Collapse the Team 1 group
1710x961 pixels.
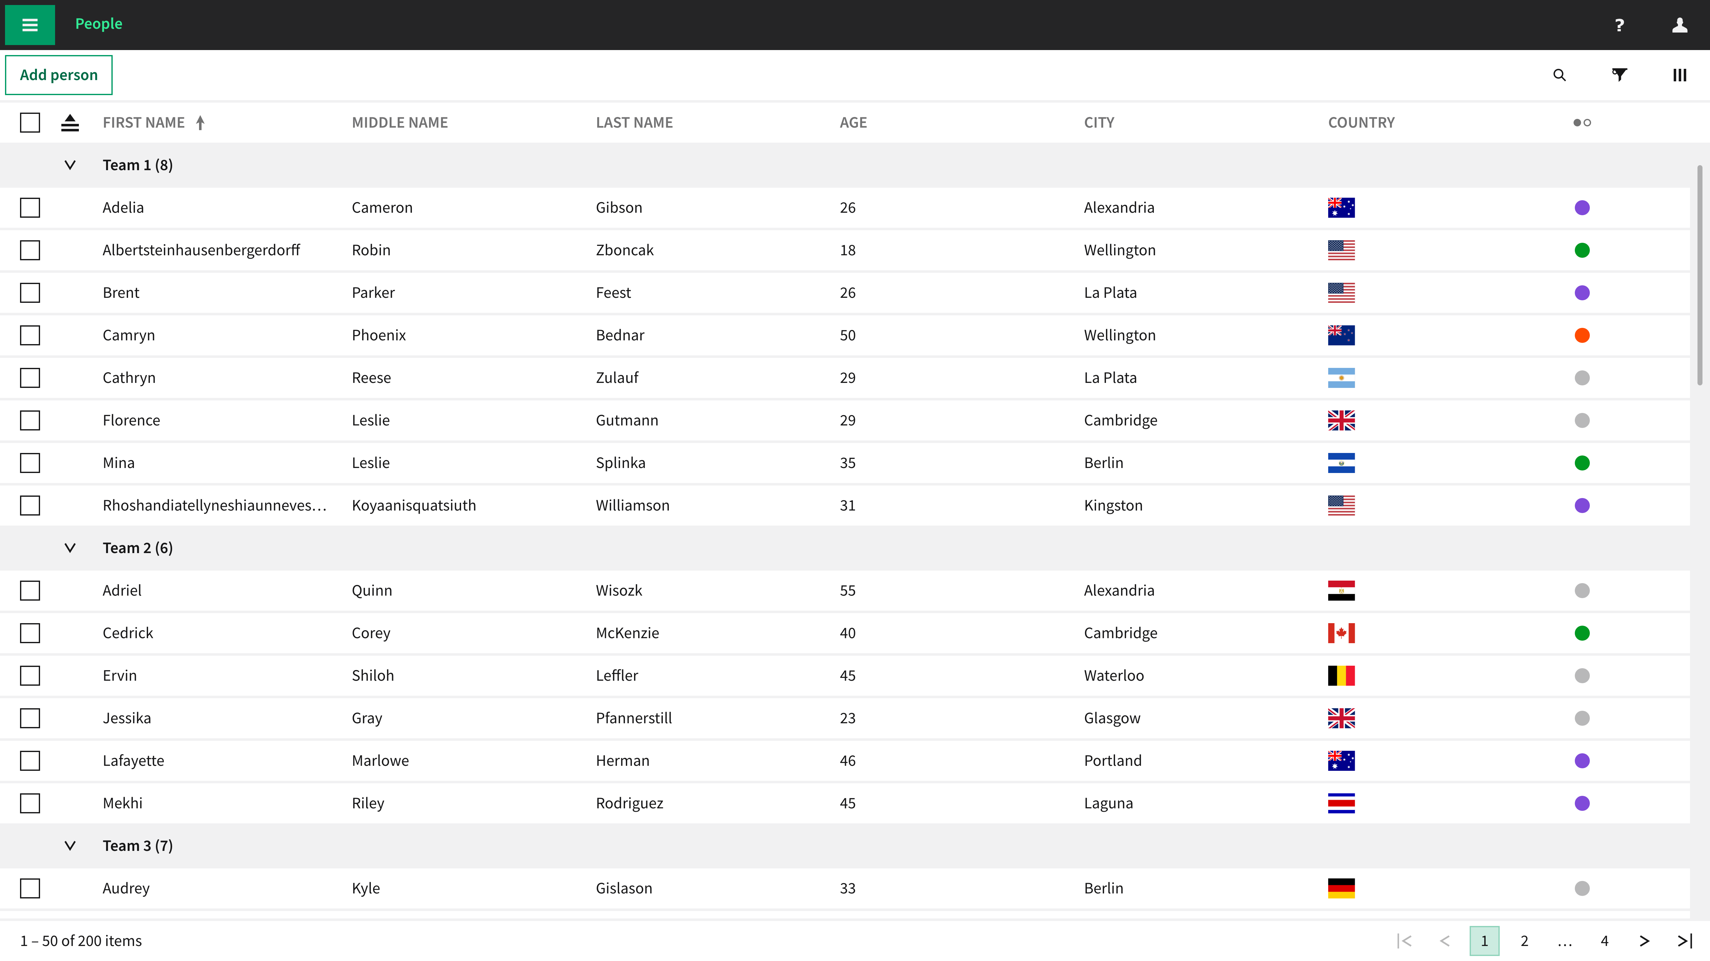[x=70, y=165]
